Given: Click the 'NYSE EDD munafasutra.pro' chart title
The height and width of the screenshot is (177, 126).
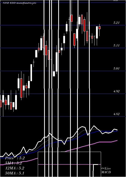Looking at the screenshot, I should pyautogui.click(x=19, y=3).
